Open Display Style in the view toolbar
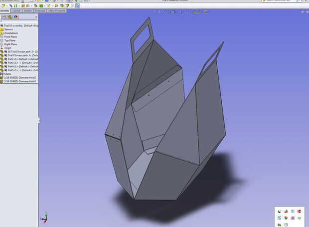 (181, 12)
